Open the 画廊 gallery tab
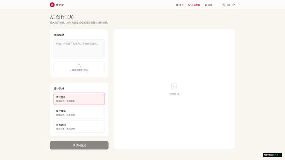The width and height of the screenshot is (285, 160). 209,5
